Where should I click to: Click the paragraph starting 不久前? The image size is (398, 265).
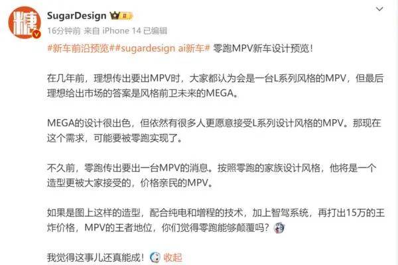(x=212, y=175)
